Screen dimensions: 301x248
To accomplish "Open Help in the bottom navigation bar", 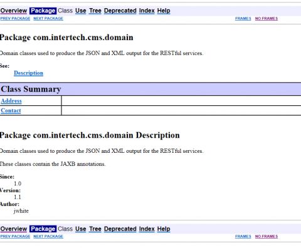I will point(164,229).
